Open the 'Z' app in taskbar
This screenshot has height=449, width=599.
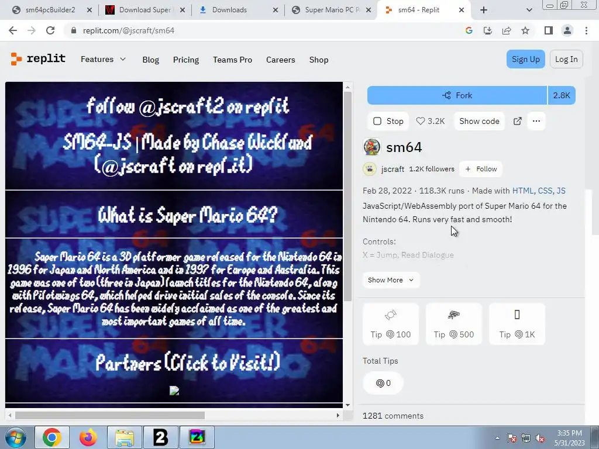point(197,437)
